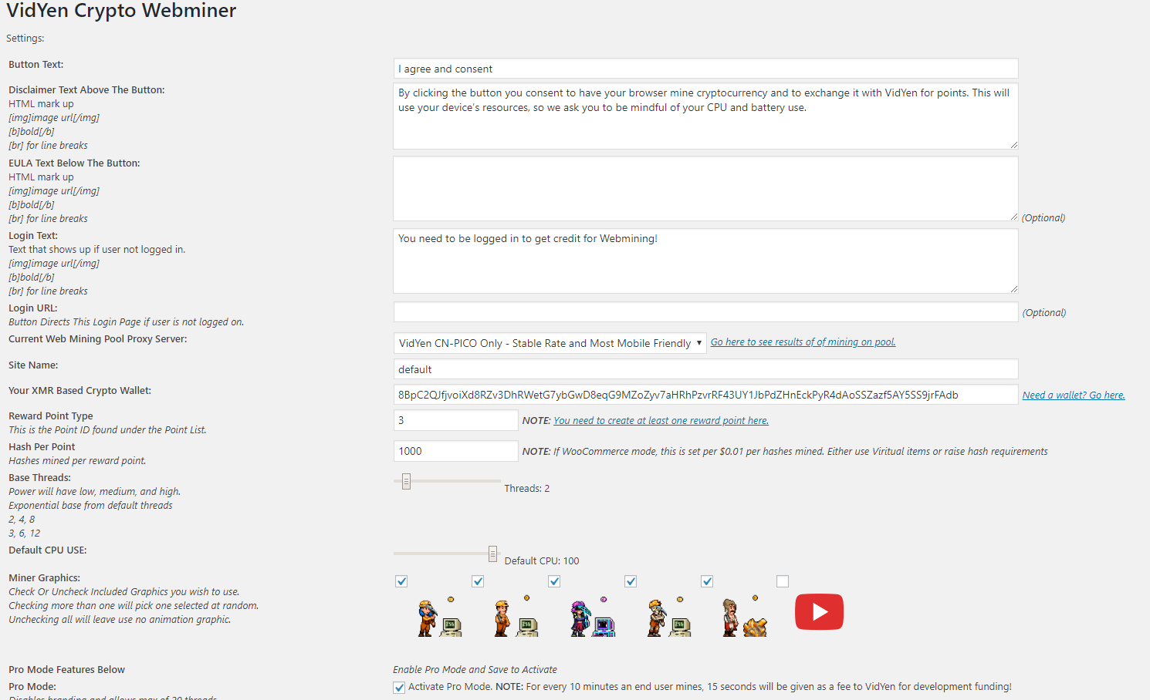
Task: Click the Hash Per Point input
Action: click(x=455, y=451)
